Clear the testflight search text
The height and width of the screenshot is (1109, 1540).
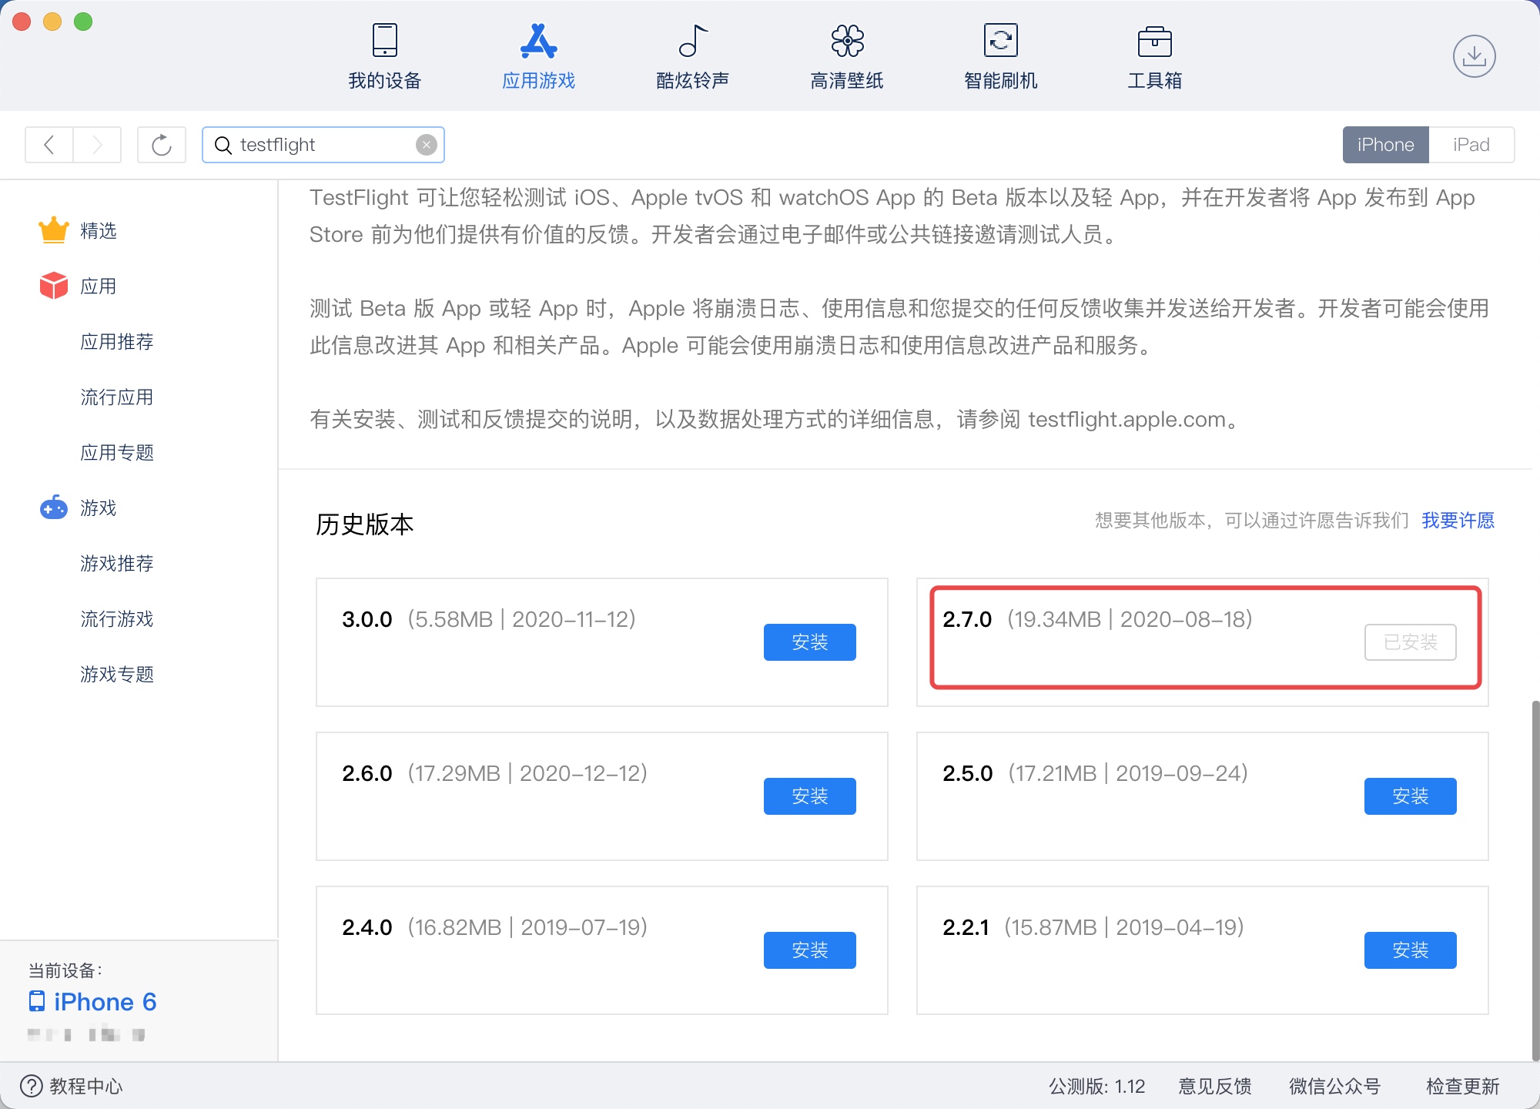pyautogui.click(x=426, y=145)
